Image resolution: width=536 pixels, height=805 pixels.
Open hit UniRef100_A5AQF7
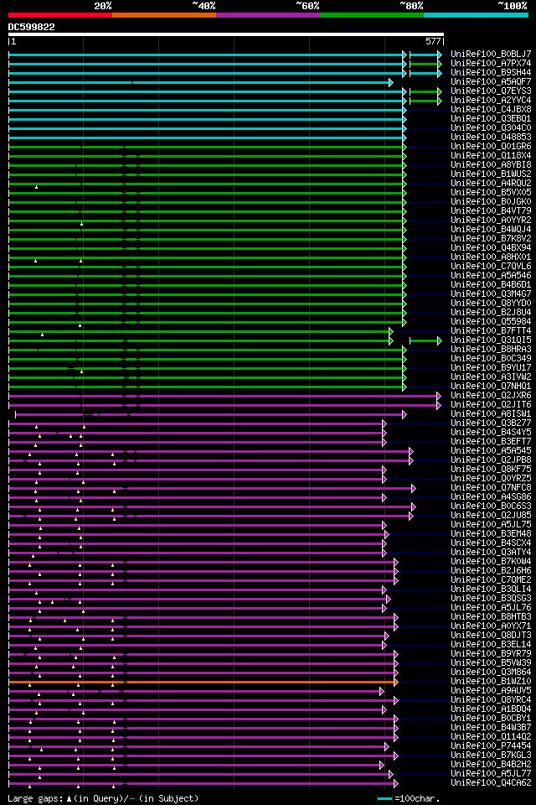tap(491, 81)
